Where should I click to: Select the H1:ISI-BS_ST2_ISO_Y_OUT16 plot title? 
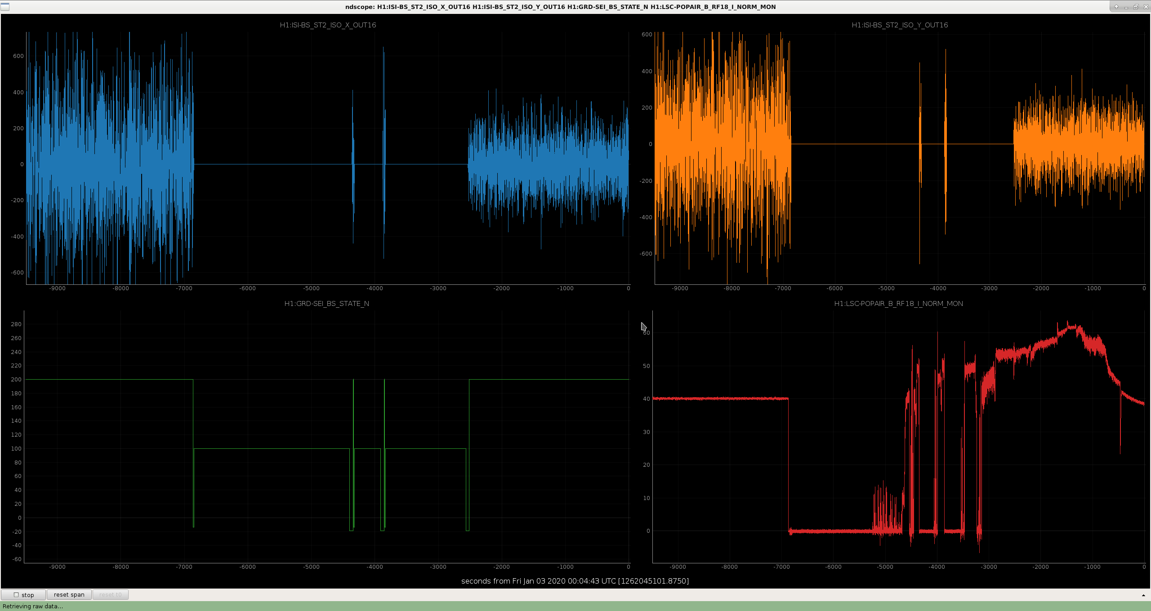(x=900, y=25)
